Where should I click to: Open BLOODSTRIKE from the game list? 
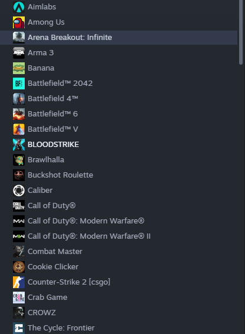118,145
